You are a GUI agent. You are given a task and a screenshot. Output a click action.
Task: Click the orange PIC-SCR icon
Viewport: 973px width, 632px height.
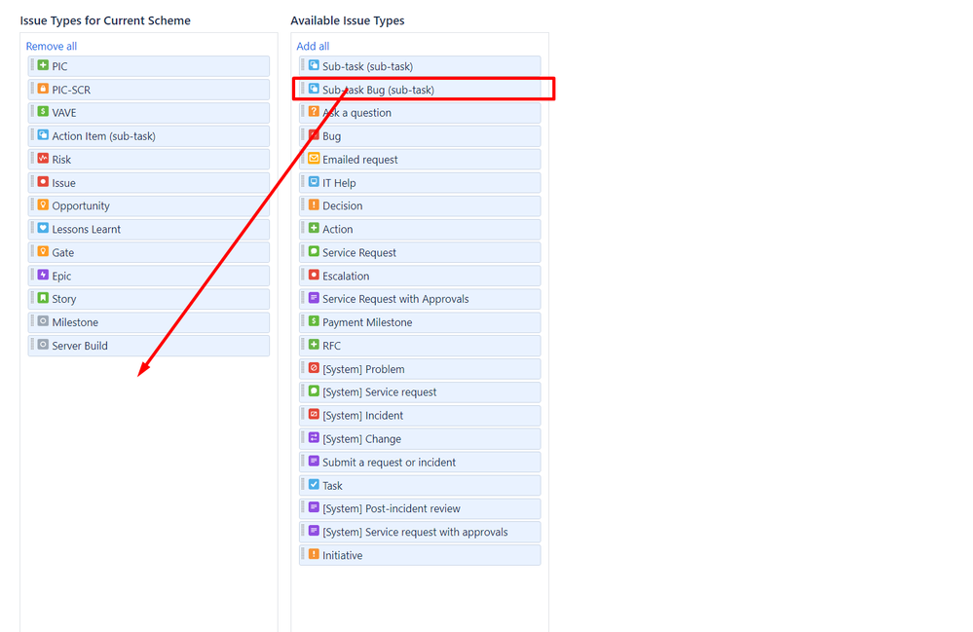[x=43, y=89]
